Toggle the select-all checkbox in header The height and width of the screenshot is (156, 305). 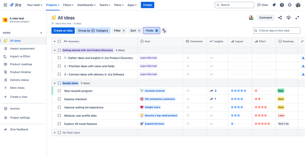point(59,41)
